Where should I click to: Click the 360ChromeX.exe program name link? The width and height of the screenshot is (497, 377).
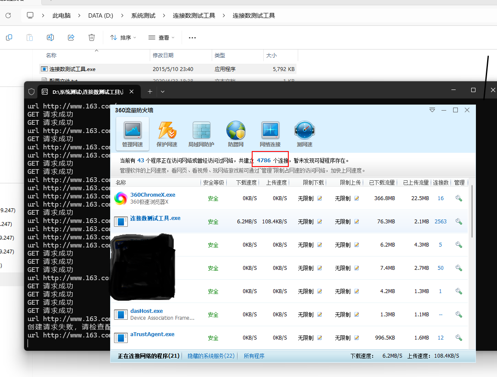click(153, 195)
